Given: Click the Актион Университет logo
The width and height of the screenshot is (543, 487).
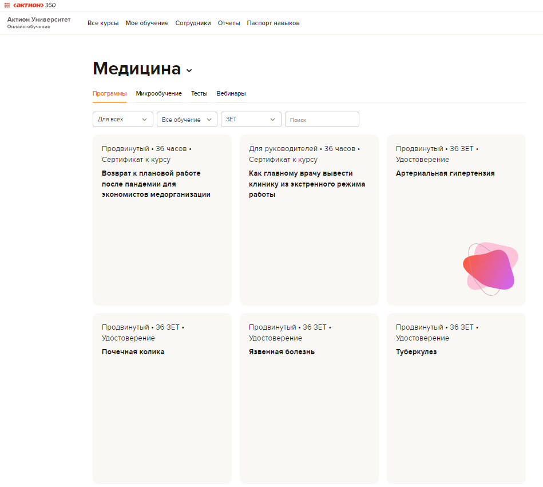Looking at the screenshot, I should [x=38, y=22].
